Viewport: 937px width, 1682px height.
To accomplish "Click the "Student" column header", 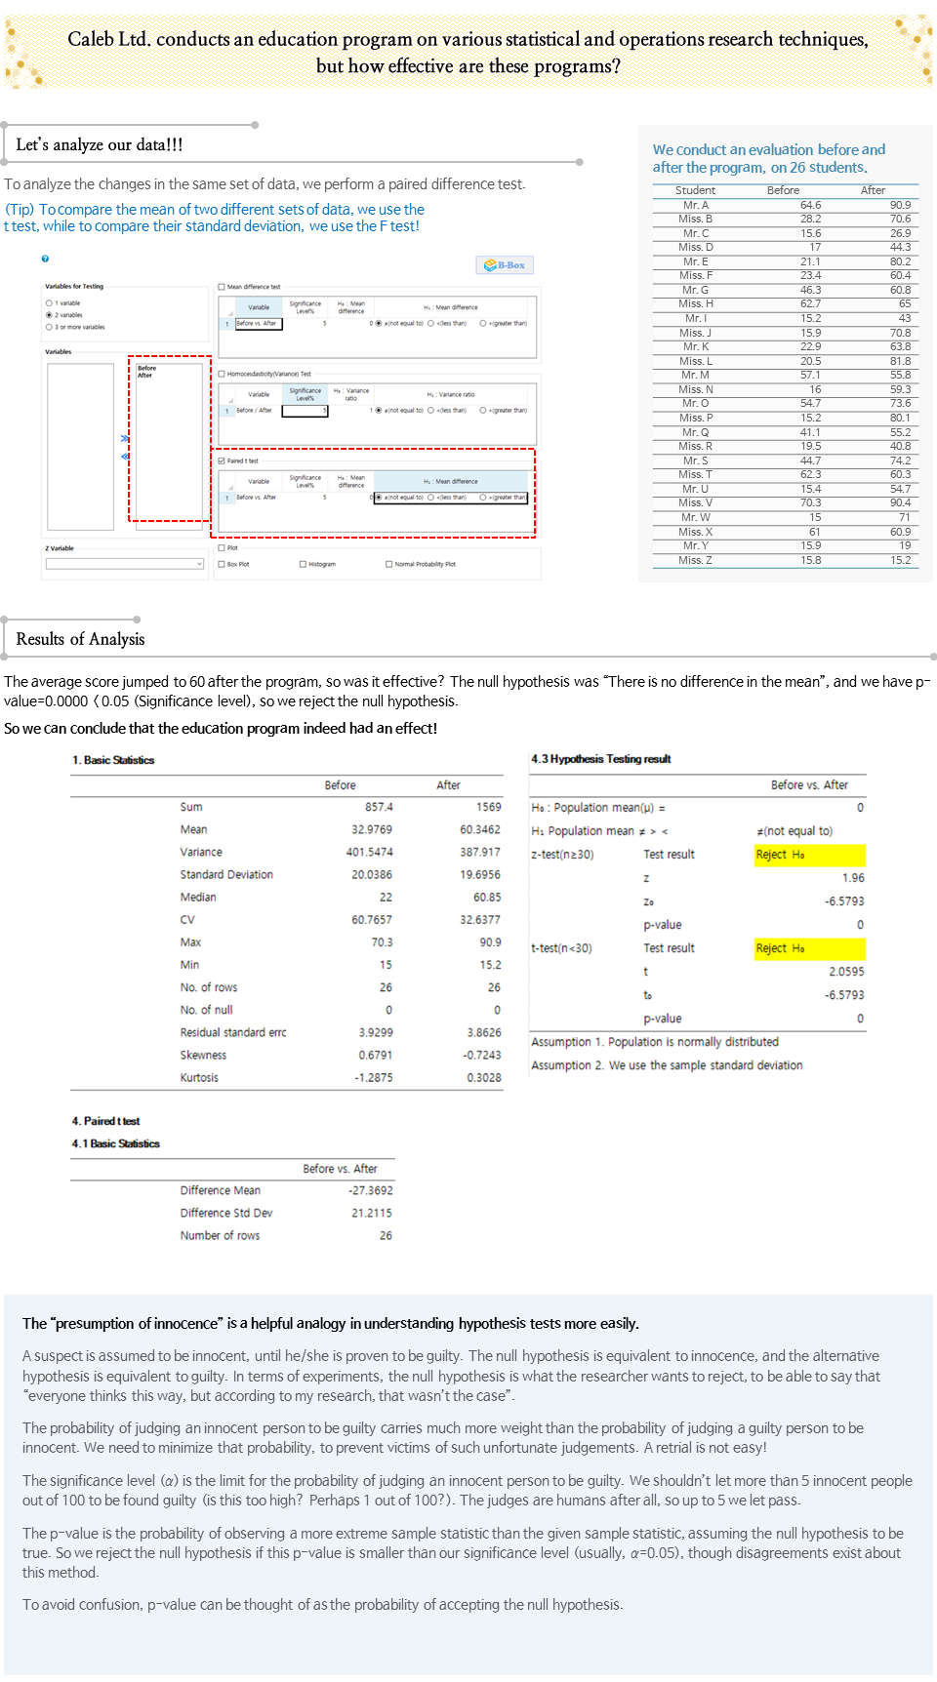I will click(x=696, y=190).
